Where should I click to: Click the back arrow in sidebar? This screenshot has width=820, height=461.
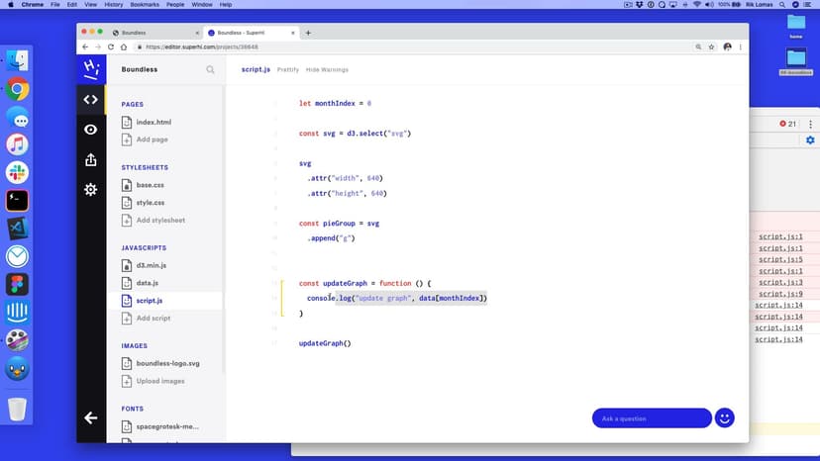point(91,417)
